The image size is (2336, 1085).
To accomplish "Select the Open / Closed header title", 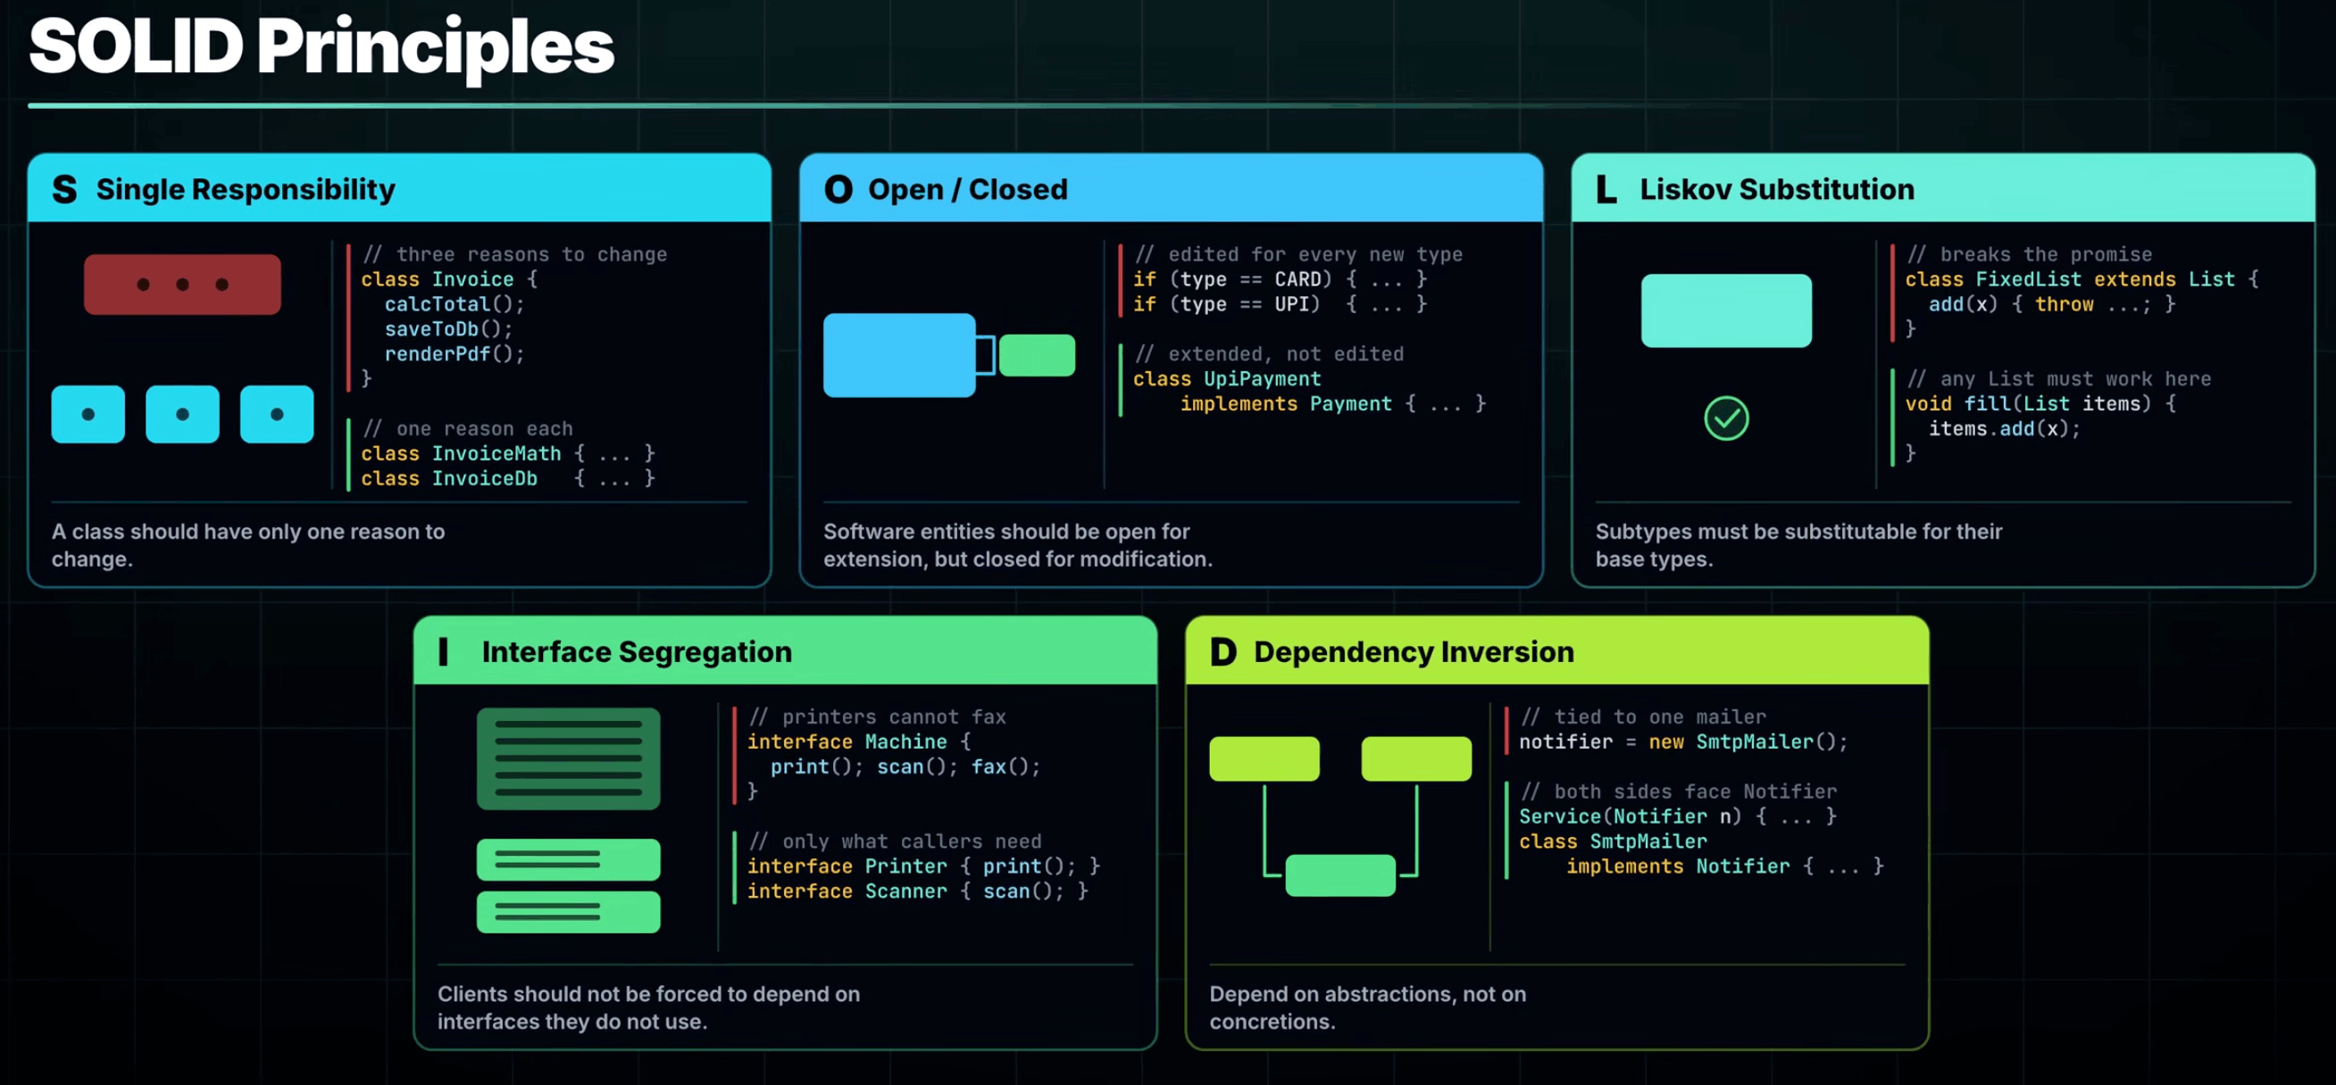I will [968, 189].
